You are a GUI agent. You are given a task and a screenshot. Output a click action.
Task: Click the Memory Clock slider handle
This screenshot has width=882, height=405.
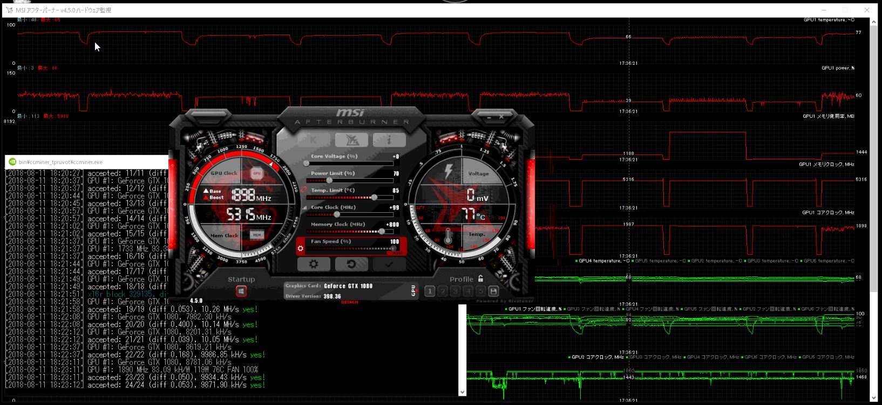[382, 231]
